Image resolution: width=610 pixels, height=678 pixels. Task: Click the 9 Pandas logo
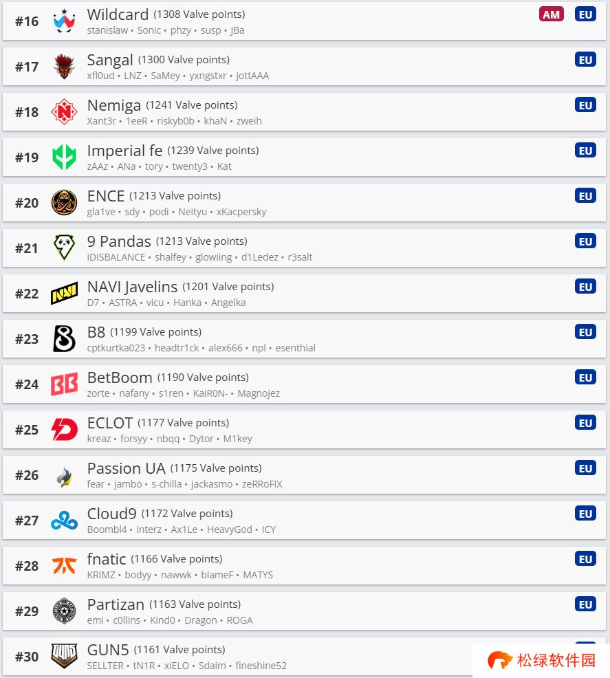click(64, 248)
